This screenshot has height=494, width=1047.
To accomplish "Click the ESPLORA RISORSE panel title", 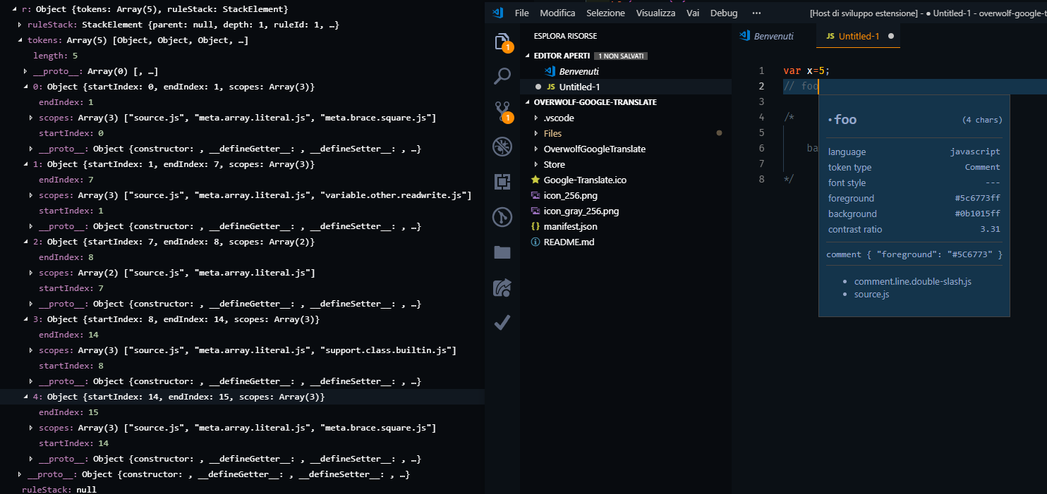I will (x=565, y=36).
